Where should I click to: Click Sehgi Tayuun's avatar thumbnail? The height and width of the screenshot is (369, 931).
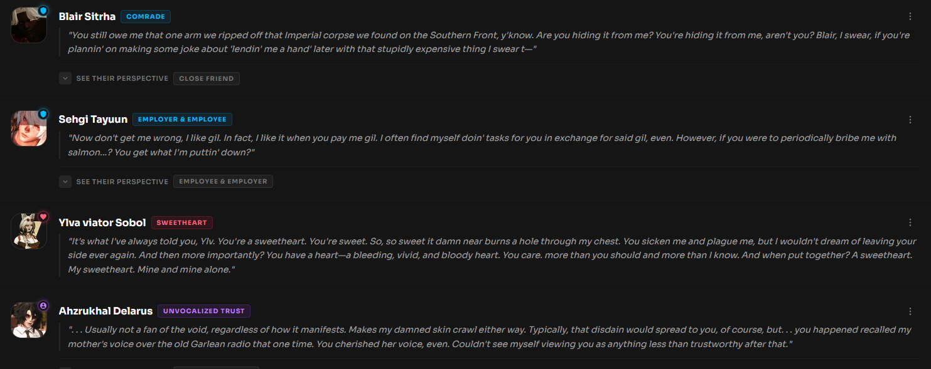point(28,128)
